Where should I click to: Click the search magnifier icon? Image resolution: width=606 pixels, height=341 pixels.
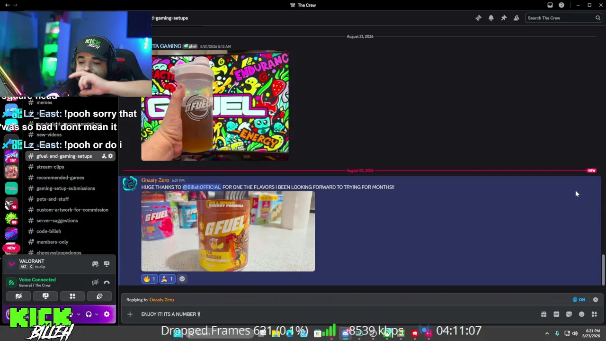(598, 18)
